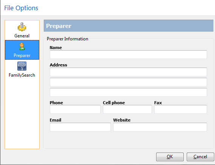215x165 pixels.
Task: Switch to the Preparer tab label
Action: pos(22,56)
